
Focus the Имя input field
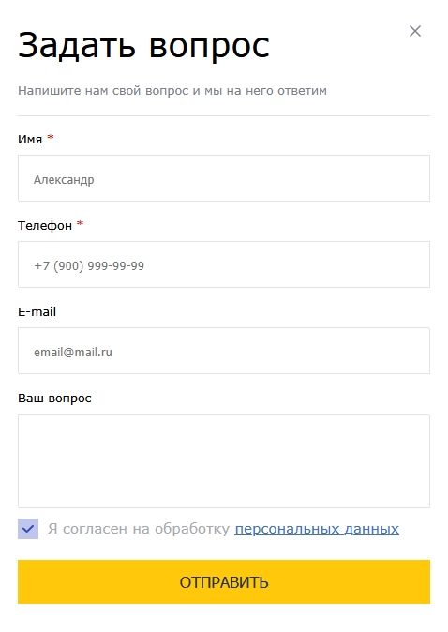(224, 178)
